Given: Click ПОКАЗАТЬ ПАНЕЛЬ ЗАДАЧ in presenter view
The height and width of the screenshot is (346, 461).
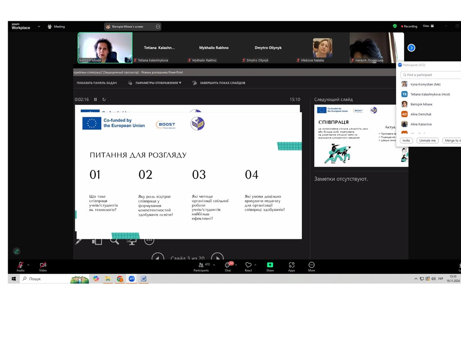Looking at the screenshot, I should (97, 83).
